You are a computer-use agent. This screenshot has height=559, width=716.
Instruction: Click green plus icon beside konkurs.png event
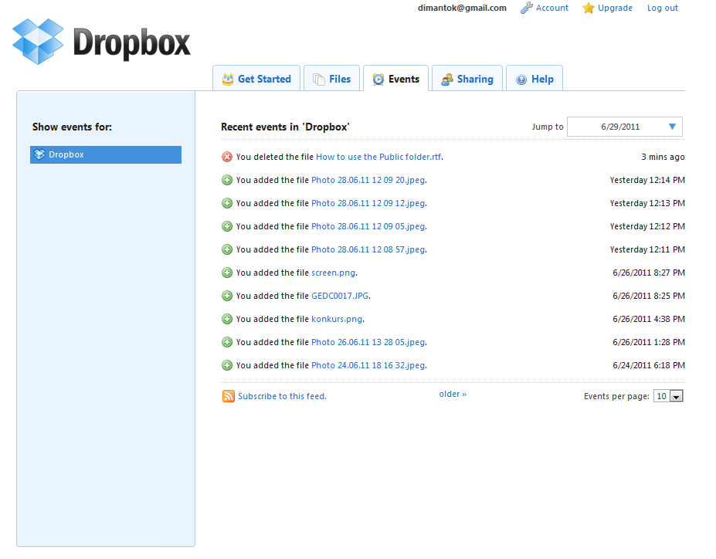point(227,319)
